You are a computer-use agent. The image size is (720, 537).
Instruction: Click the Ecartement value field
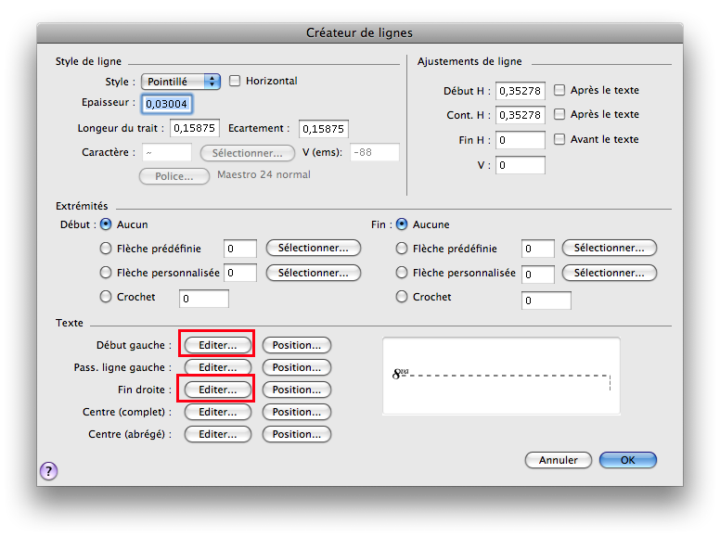click(323, 129)
